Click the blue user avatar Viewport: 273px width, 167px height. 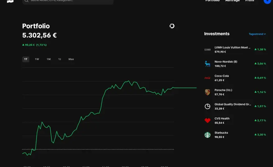click(267, 1)
